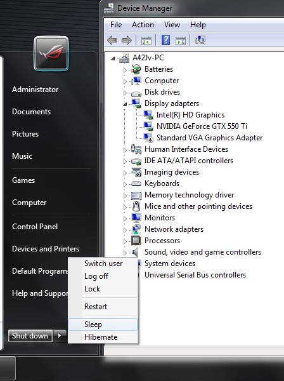Image resolution: width=284 pixels, height=381 pixels.
Task: Click the Show/Hide Console Tree toolbar icon
Action: click(146, 41)
